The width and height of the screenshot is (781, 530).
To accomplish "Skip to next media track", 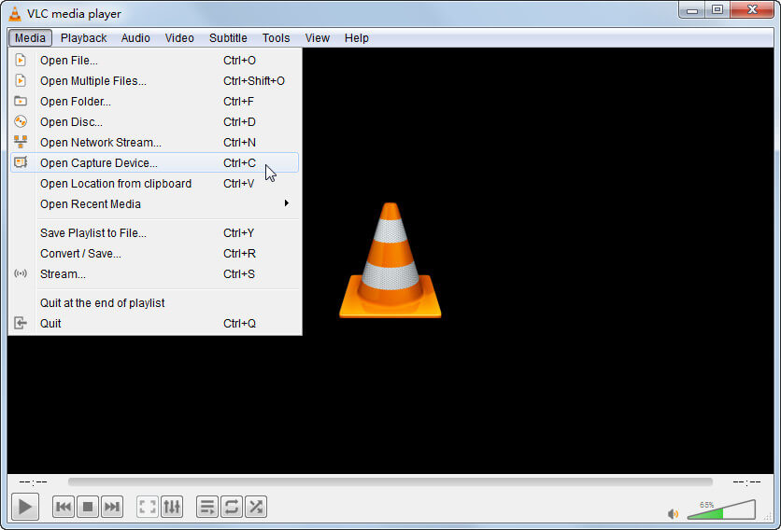I will pyautogui.click(x=111, y=507).
